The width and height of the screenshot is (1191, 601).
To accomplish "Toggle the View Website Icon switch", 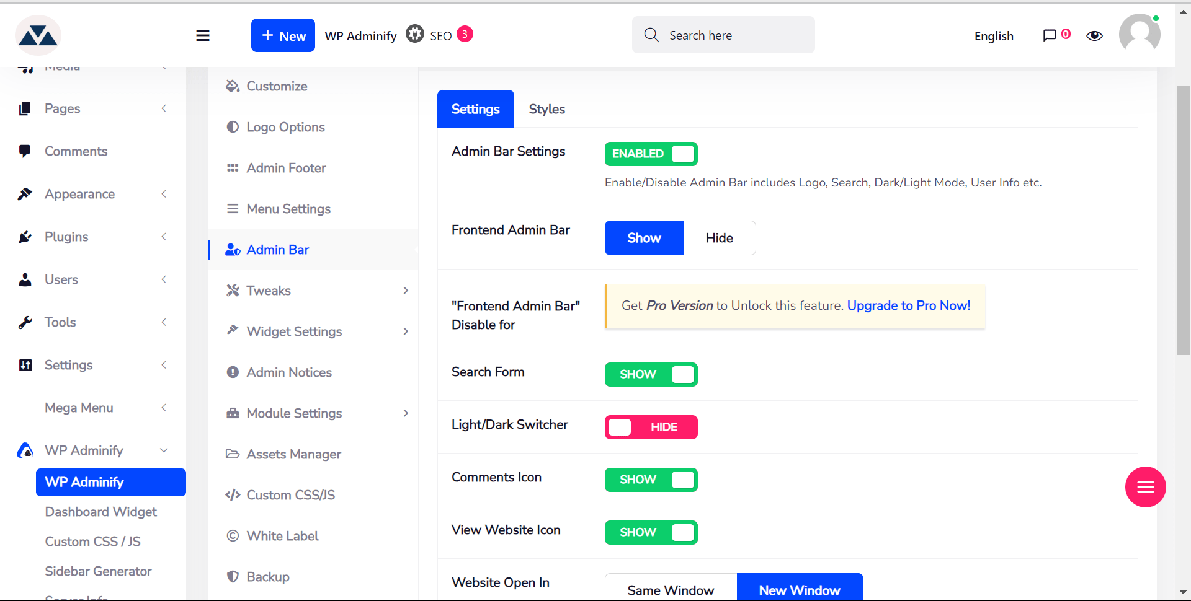I will tap(651, 532).
